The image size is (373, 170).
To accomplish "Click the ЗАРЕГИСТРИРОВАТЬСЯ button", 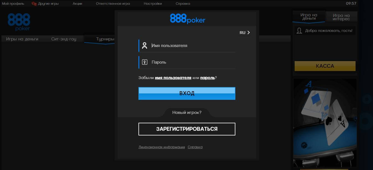I will 187,129.
